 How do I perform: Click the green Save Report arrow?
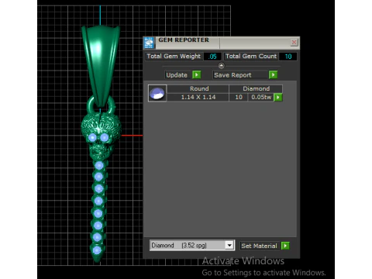coord(273,75)
